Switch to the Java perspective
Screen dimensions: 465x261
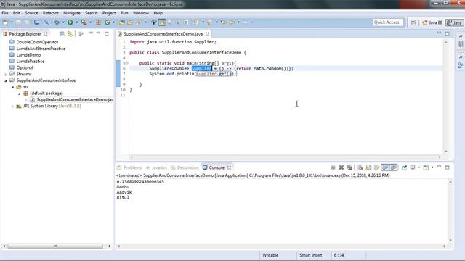pos(454,22)
